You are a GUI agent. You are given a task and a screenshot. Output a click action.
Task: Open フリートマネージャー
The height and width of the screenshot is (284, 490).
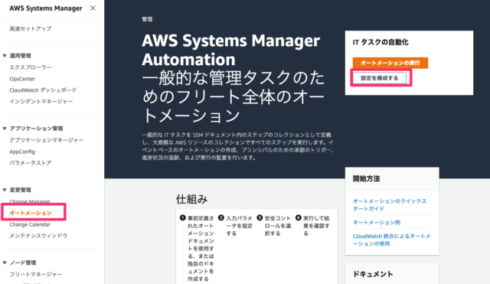(36, 274)
